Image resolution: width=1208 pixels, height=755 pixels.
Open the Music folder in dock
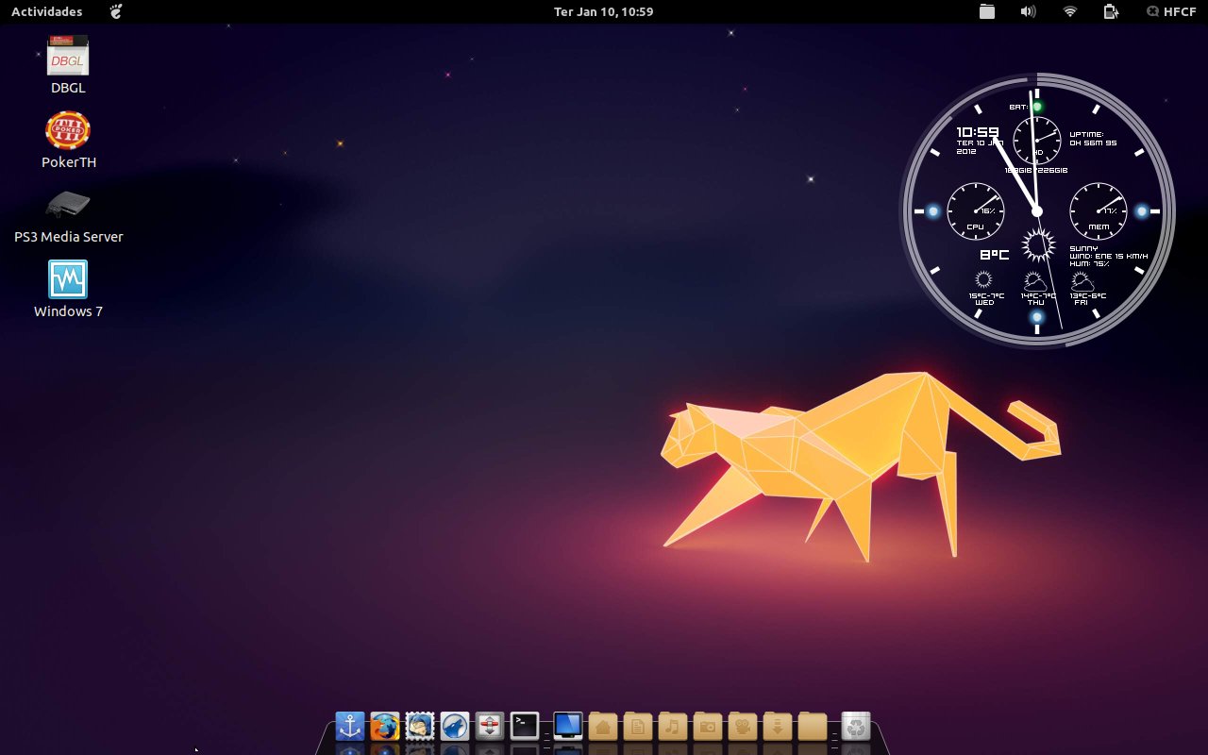click(673, 726)
